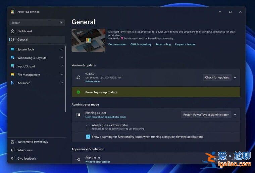This screenshot has width=255, height=173.
Task: Click the System Tools icon
Action: click(x=12, y=49)
